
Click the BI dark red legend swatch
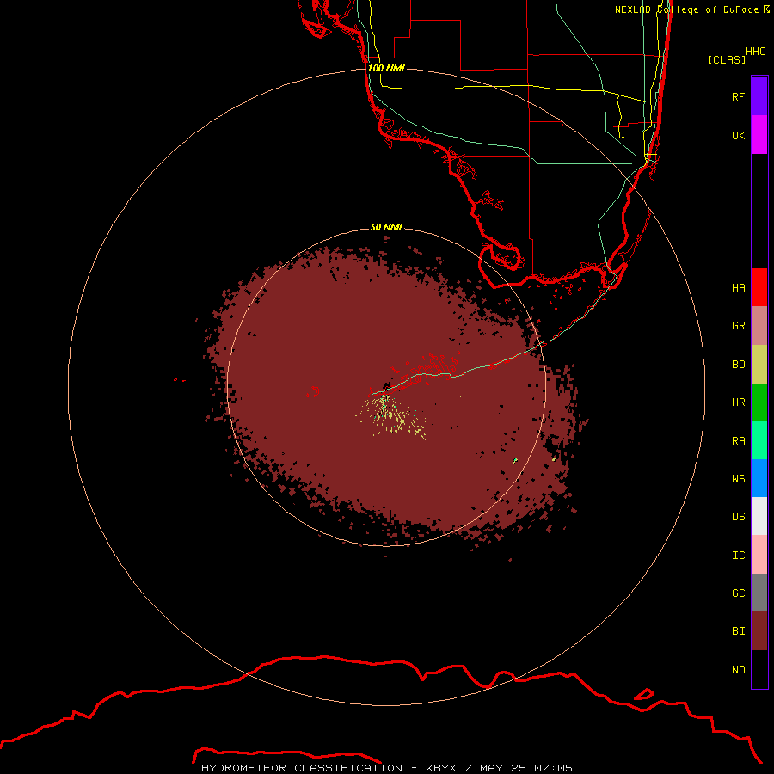point(759,631)
